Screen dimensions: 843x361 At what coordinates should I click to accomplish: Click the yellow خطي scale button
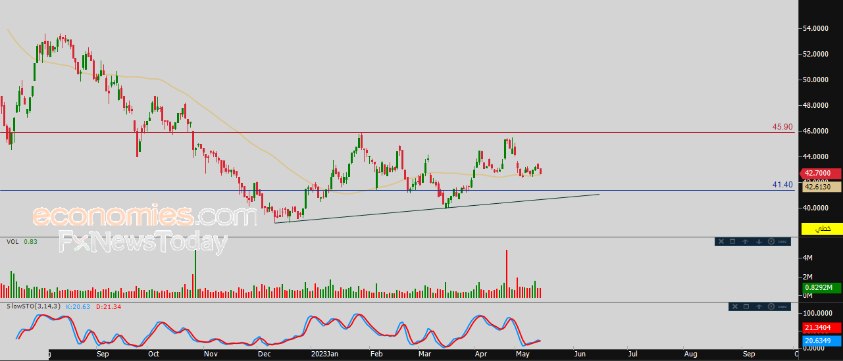click(822, 228)
